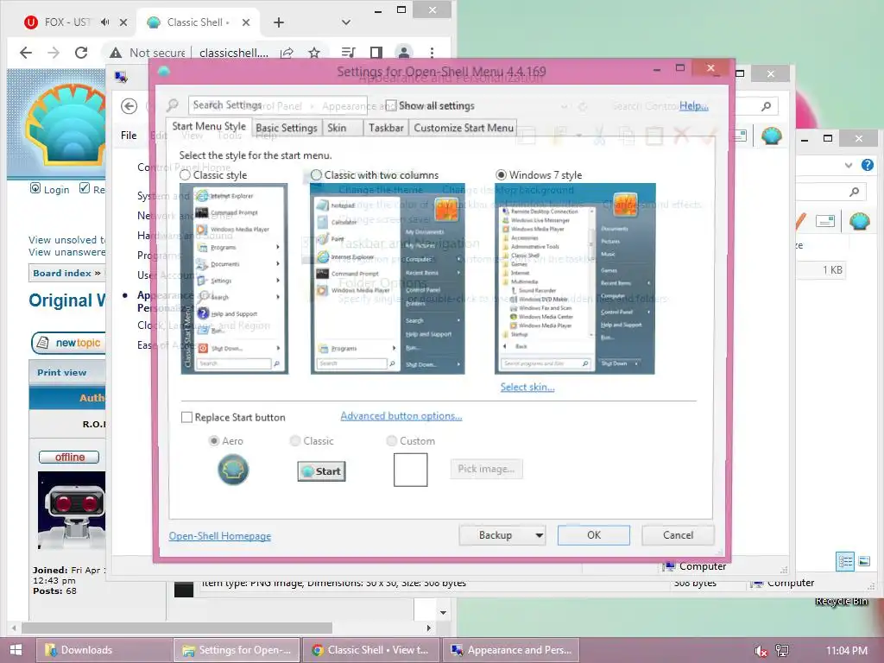Open network tray icon
This screenshot has height=663, width=884.
782,651
